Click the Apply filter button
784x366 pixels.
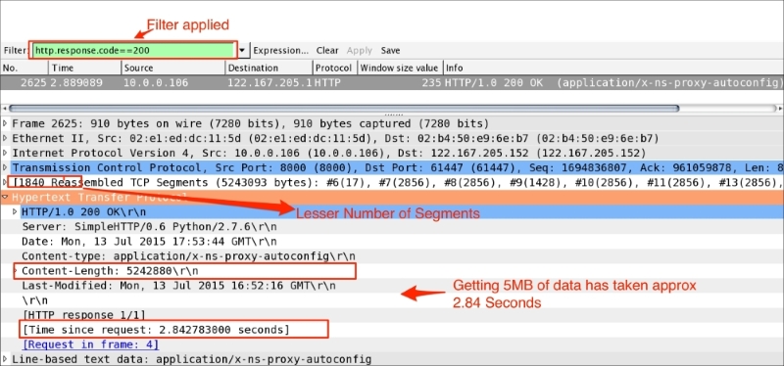pos(360,51)
